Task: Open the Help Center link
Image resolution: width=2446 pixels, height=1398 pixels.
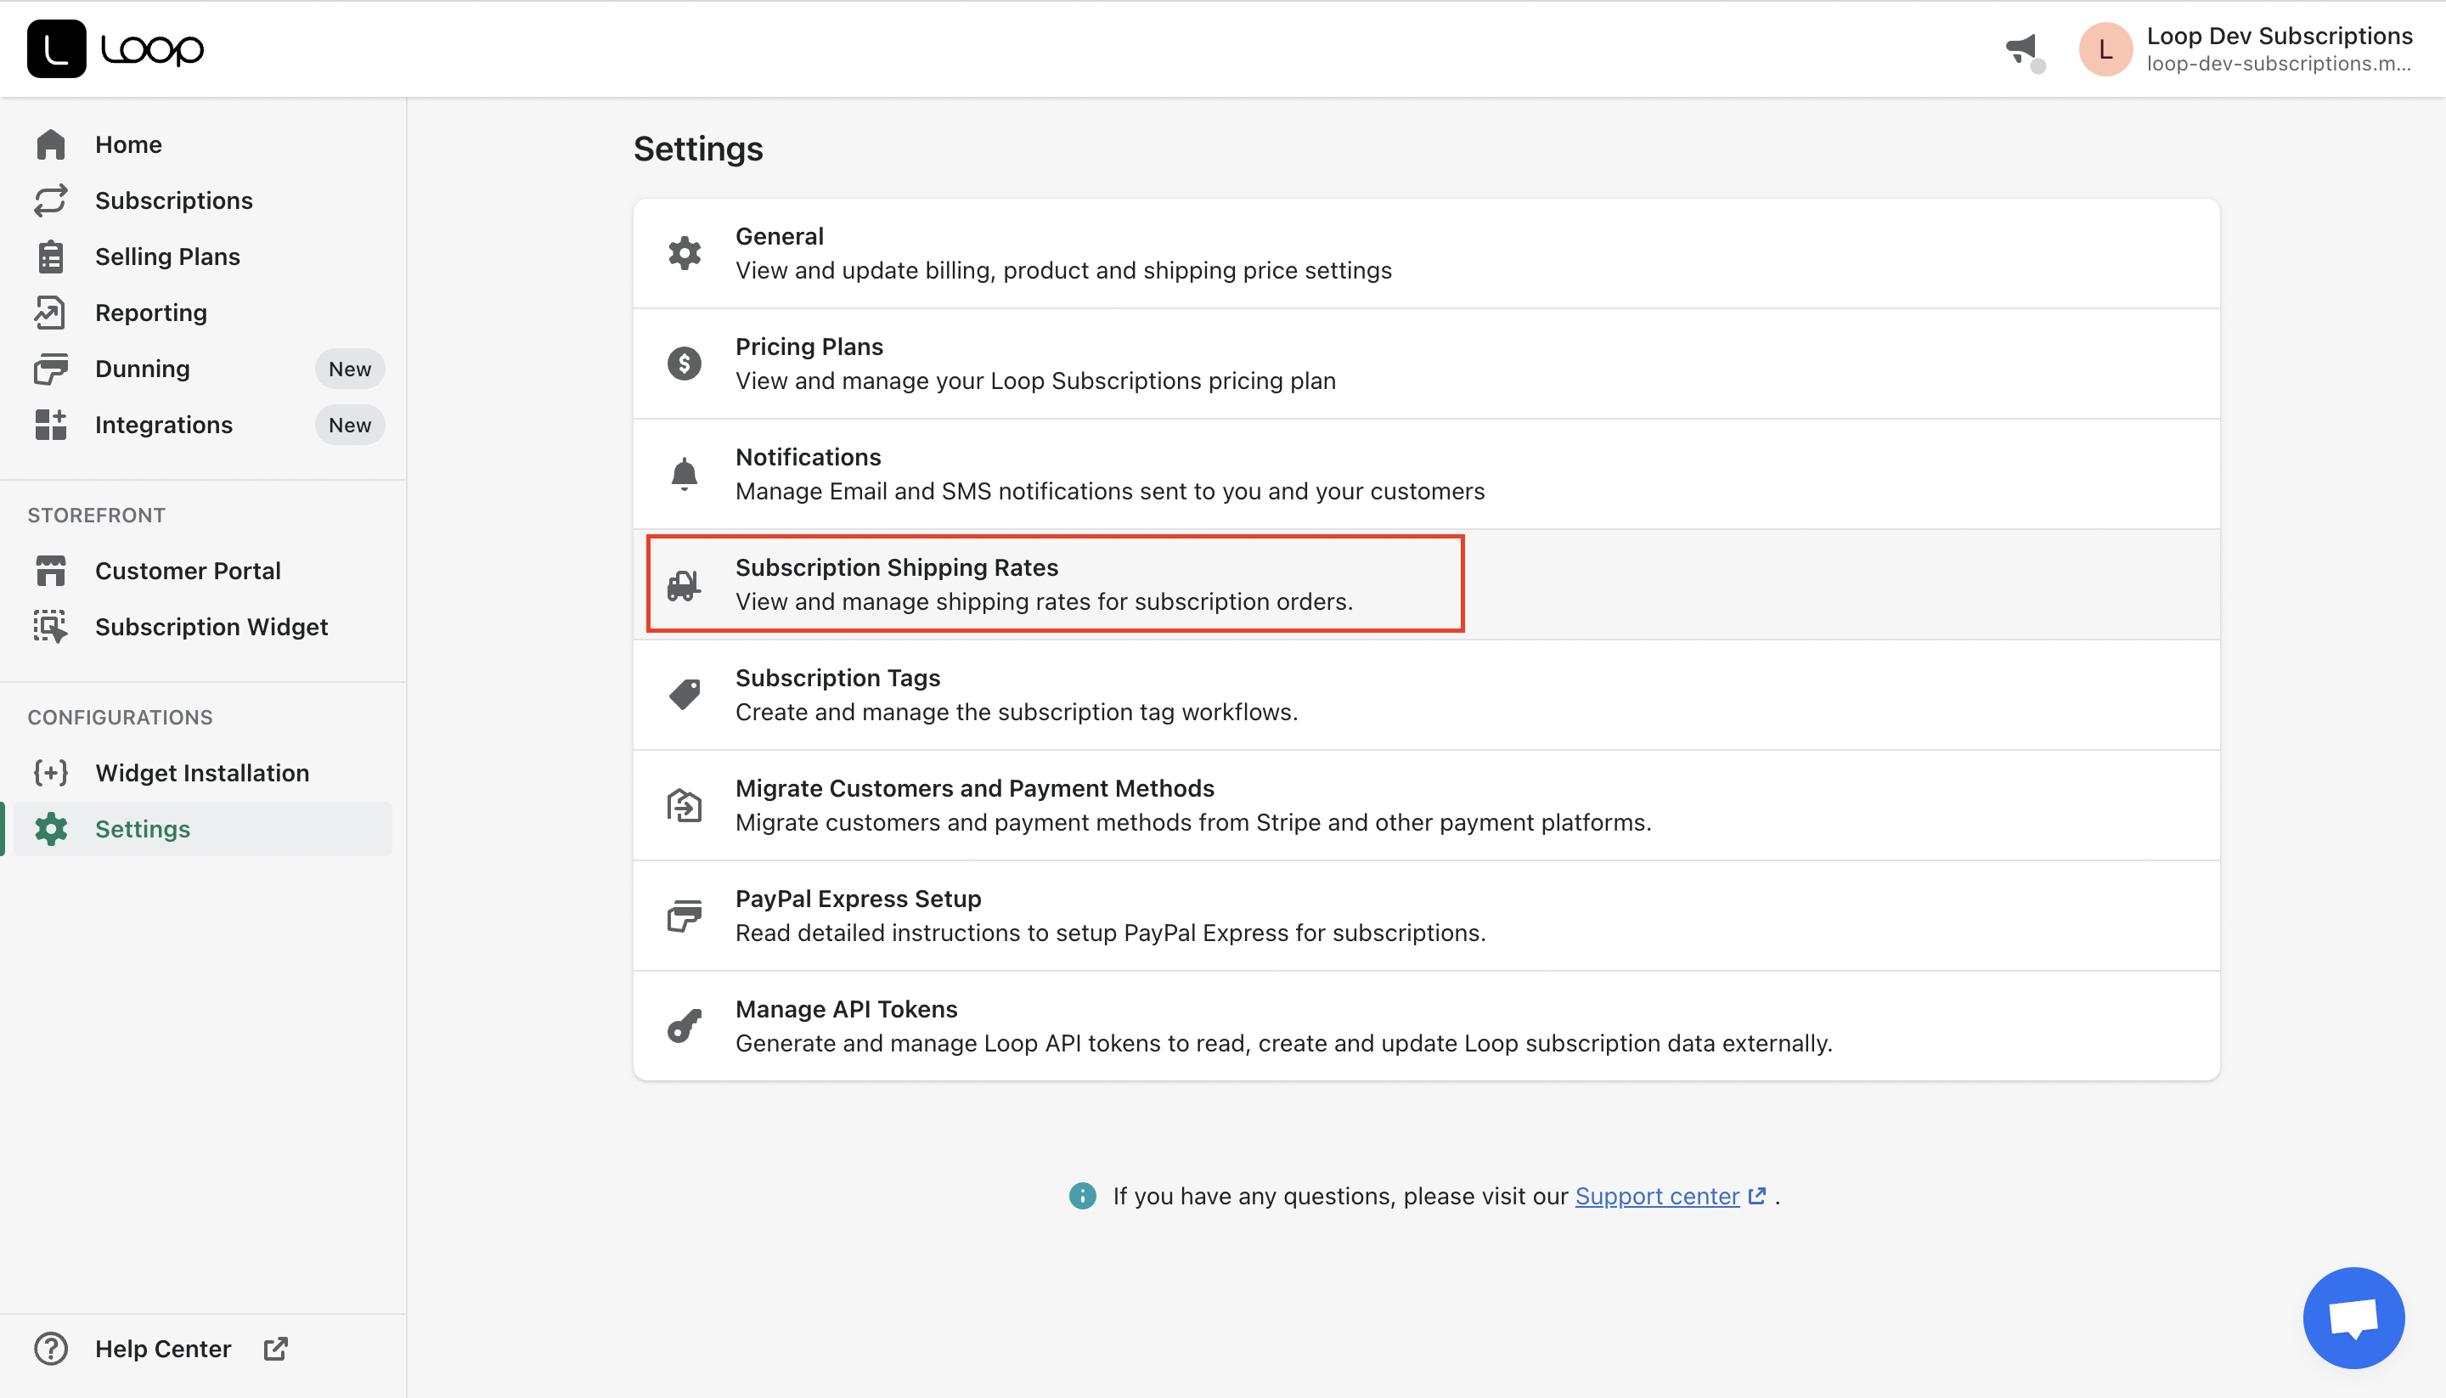Action: point(163,1349)
